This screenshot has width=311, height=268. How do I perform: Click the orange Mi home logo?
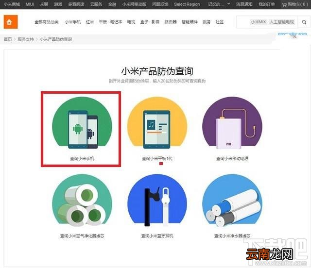pos(11,22)
